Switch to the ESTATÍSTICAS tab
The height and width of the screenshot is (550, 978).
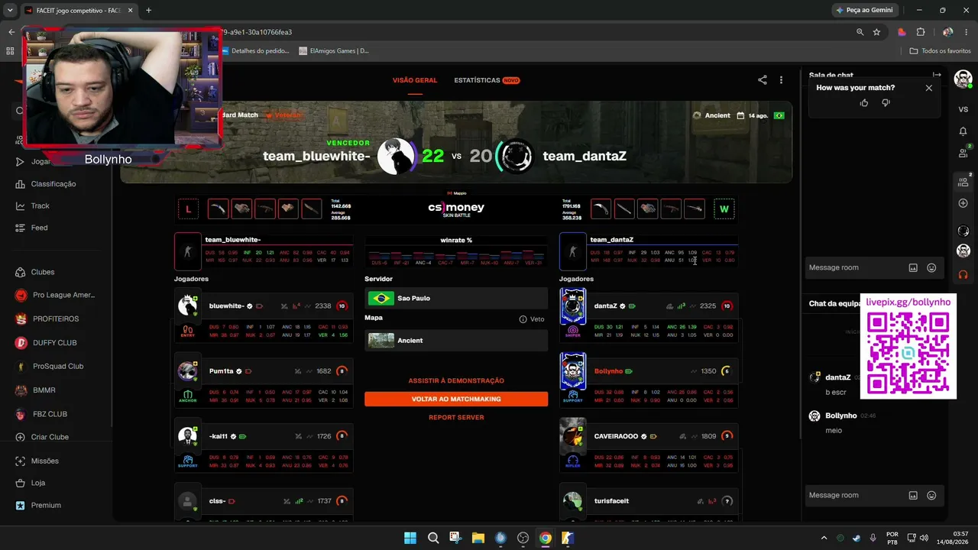click(487, 80)
